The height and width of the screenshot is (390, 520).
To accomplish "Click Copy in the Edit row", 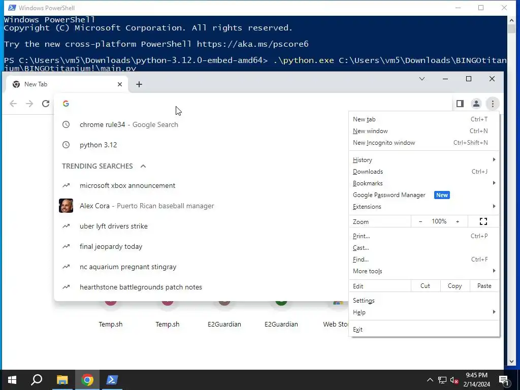I will coord(454,286).
